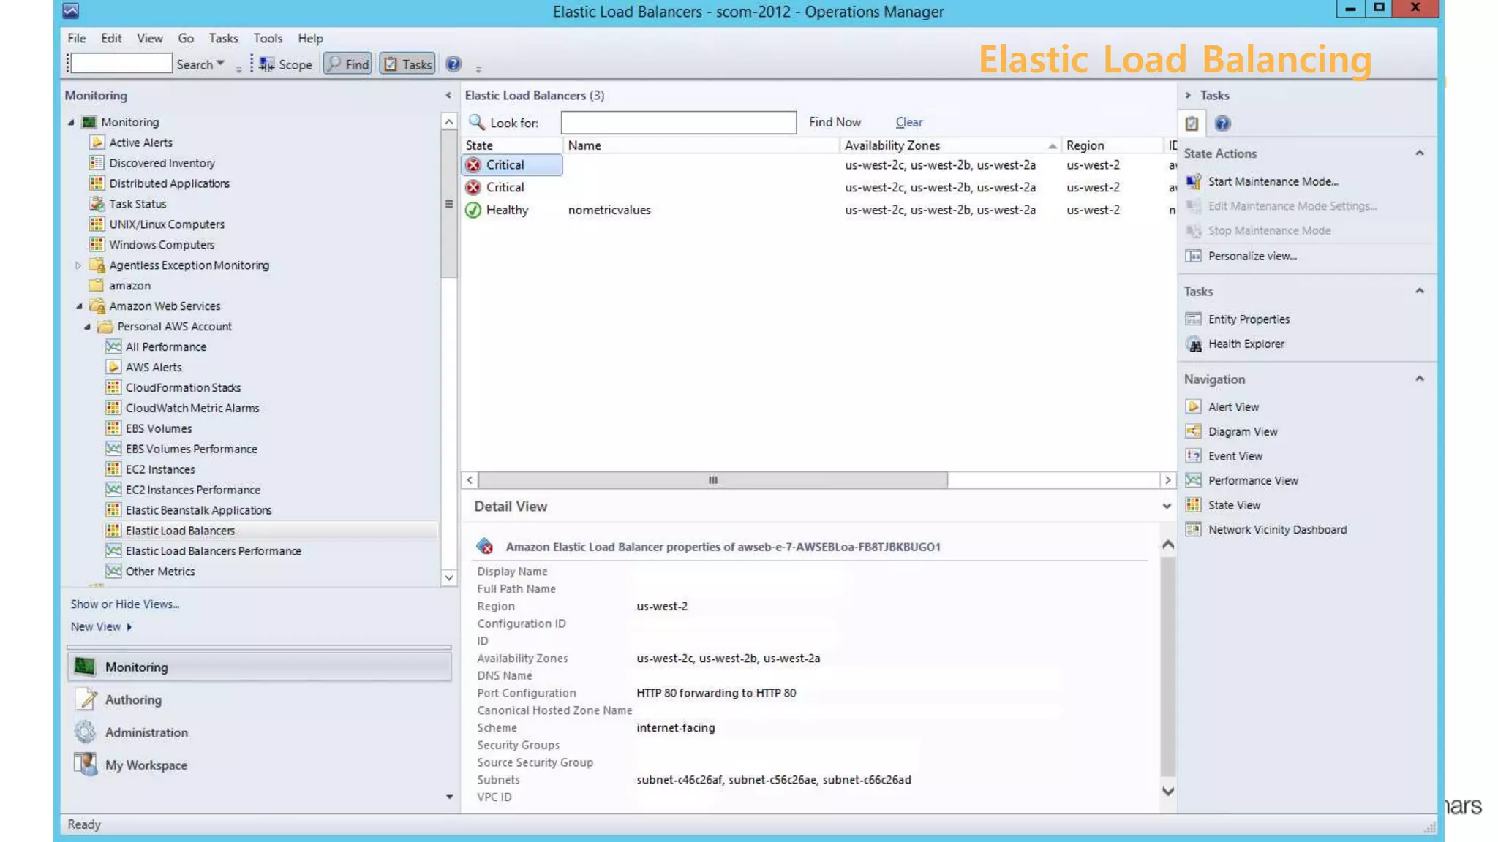Click the Network Vicinity Dashboard icon
1498x842 pixels.
click(x=1193, y=529)
